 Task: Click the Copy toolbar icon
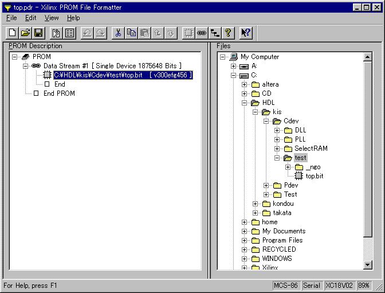tap(131, 33)
